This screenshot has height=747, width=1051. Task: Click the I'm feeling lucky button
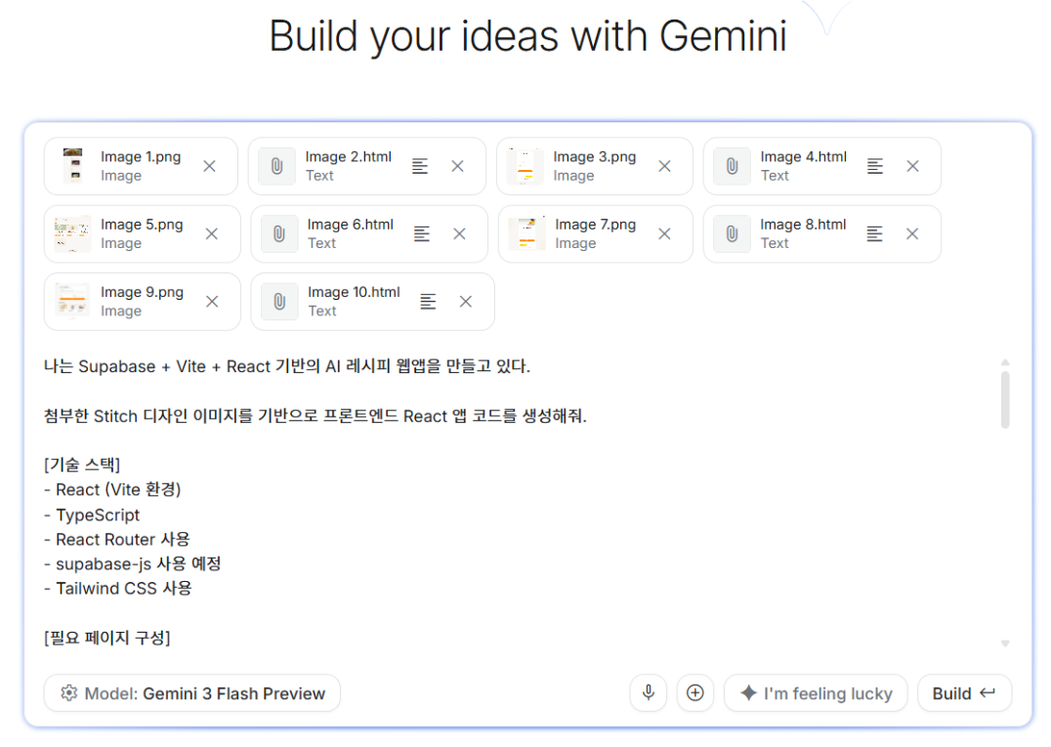pos(816,693)
